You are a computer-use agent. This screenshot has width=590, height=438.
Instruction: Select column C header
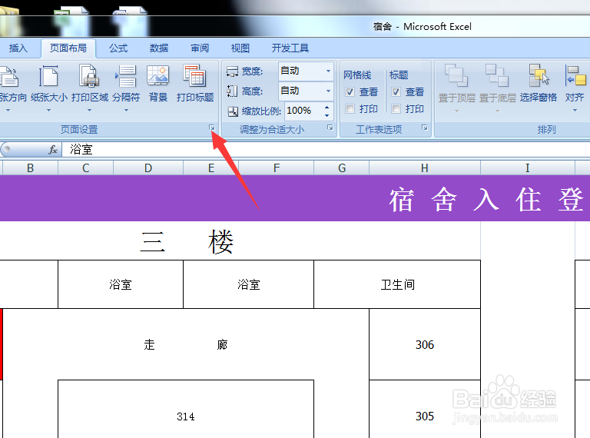coord(86,168)
